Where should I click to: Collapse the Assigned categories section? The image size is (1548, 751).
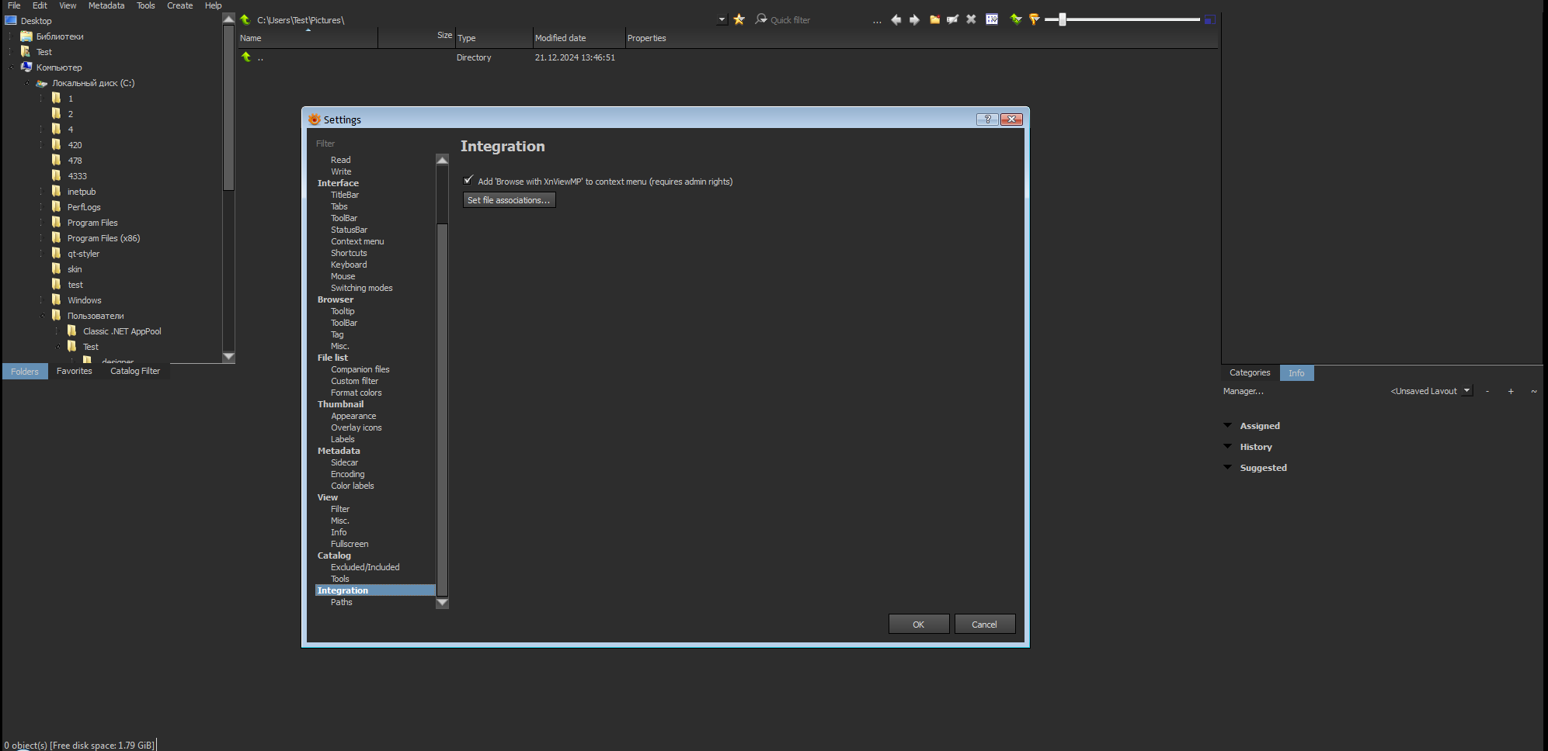click(x=1227, y=425)
